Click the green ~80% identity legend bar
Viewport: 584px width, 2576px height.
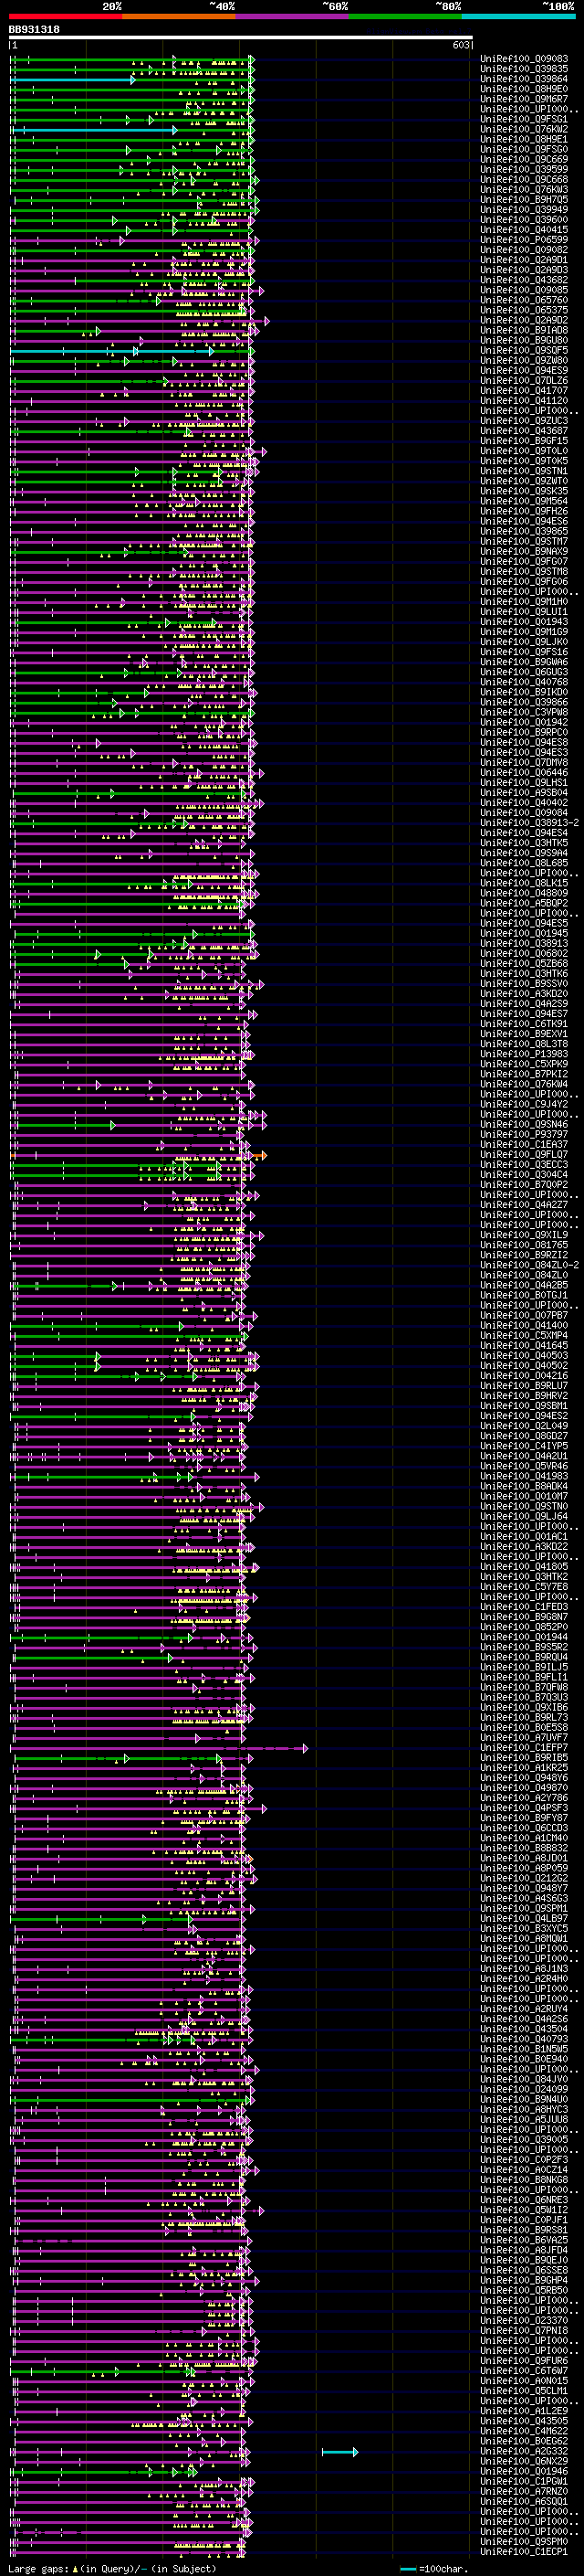(405, 16)
